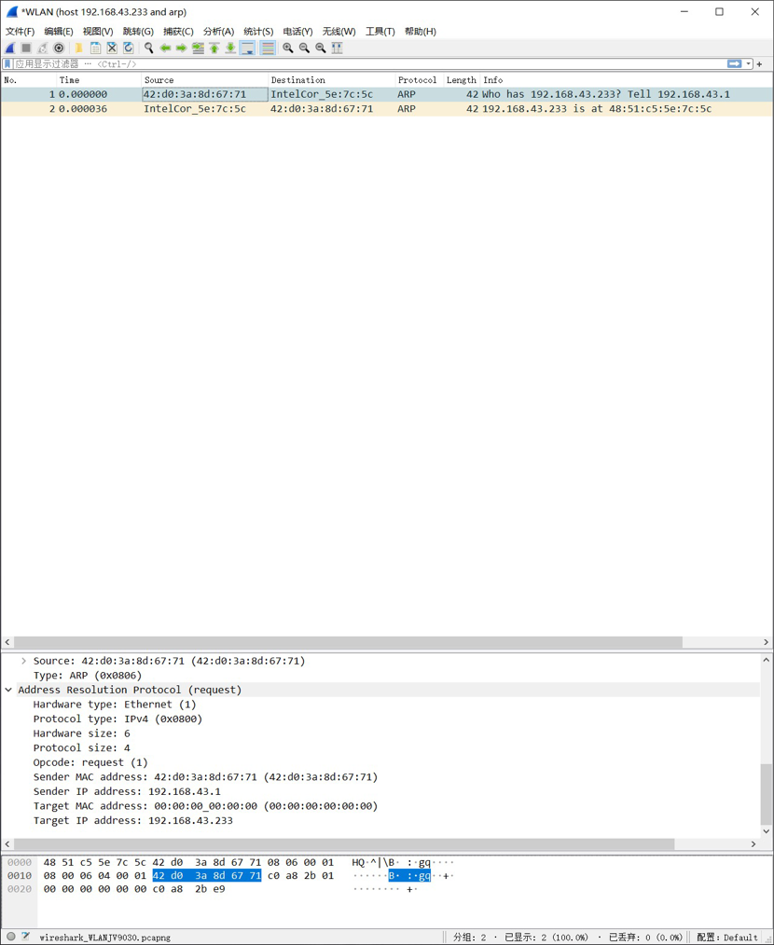The width and height of the screenshot is (774, 945).
Task: Zoom out on the main window text
Action: coord(304,48)
